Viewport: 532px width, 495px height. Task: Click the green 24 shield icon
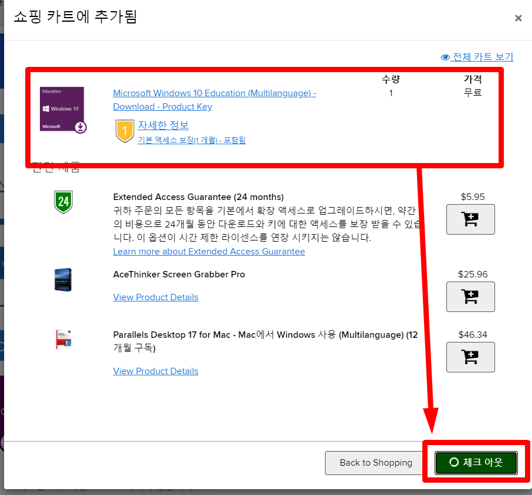pos(63,202)
